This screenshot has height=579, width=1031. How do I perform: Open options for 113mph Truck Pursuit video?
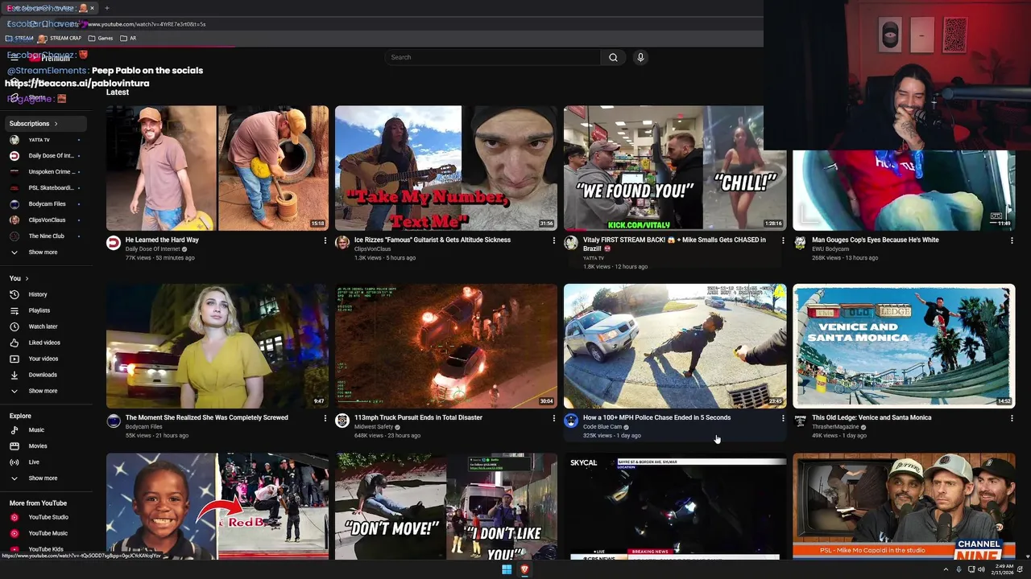tap(554, 418)
